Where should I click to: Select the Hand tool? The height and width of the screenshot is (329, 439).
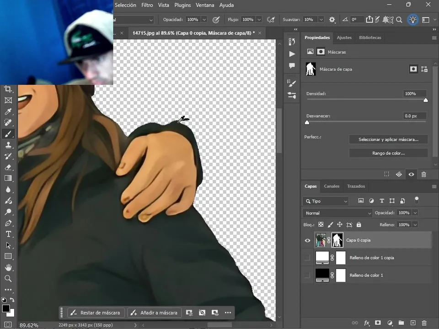point(8,267)
